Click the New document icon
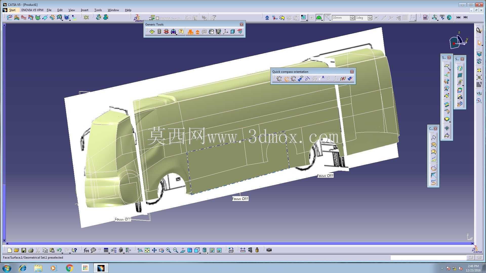This screenshot has width=486, height=273. tap(10, 250)
